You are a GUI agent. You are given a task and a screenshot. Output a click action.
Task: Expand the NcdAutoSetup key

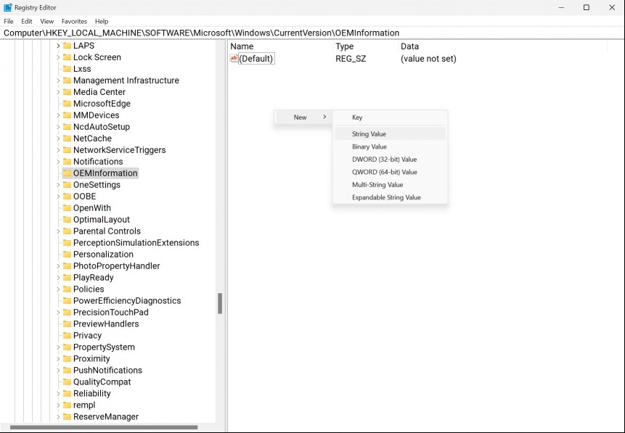pos(58,127)
